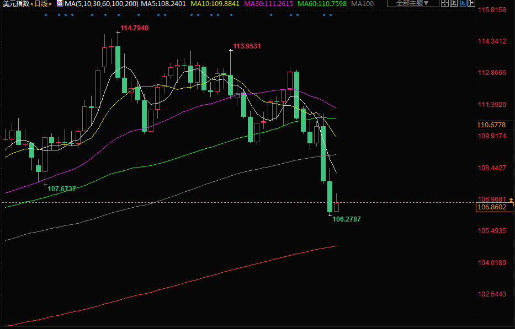
Task: Click the 106.2787 low price marker
Action: click(x=347, y=219)
